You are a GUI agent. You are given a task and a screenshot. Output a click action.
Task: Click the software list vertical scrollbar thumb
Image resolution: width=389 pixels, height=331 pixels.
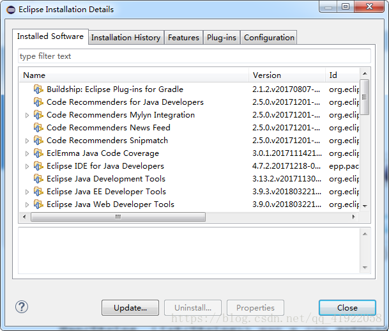pyautogui.click(x=365, y=97)
